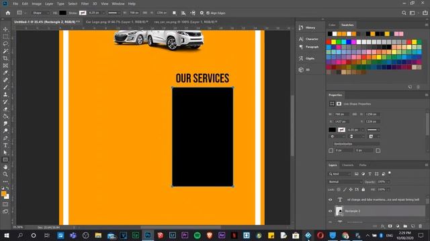The image size is (430, 241).
Task: Select the Clone Stamp tool
Action: coord(5,94)
